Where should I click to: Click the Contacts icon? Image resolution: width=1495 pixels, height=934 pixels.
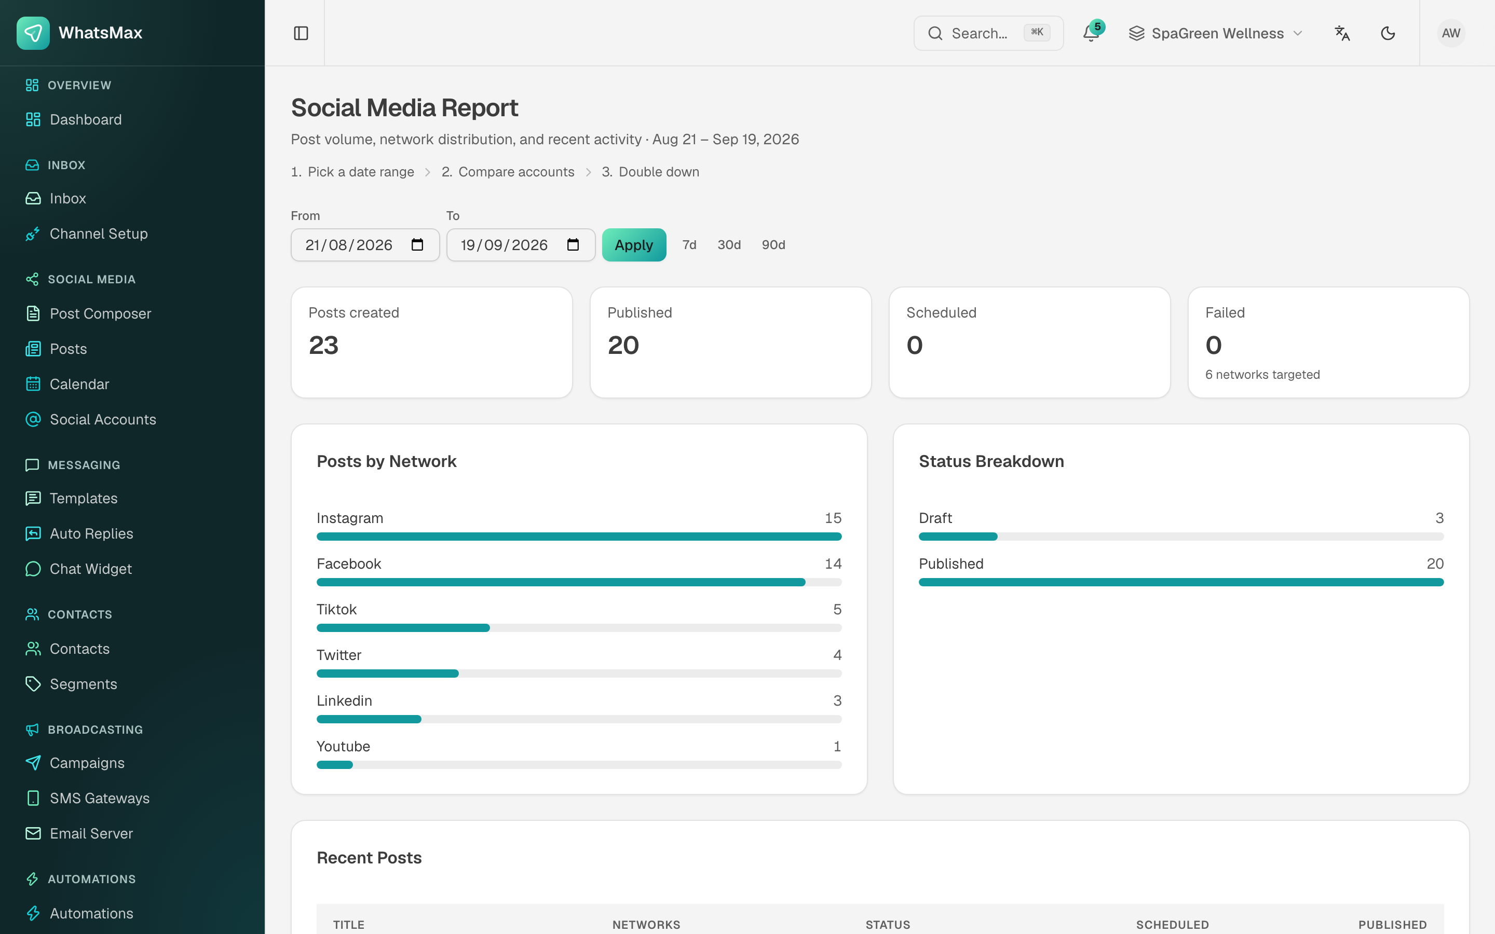(x=33, y=649)
